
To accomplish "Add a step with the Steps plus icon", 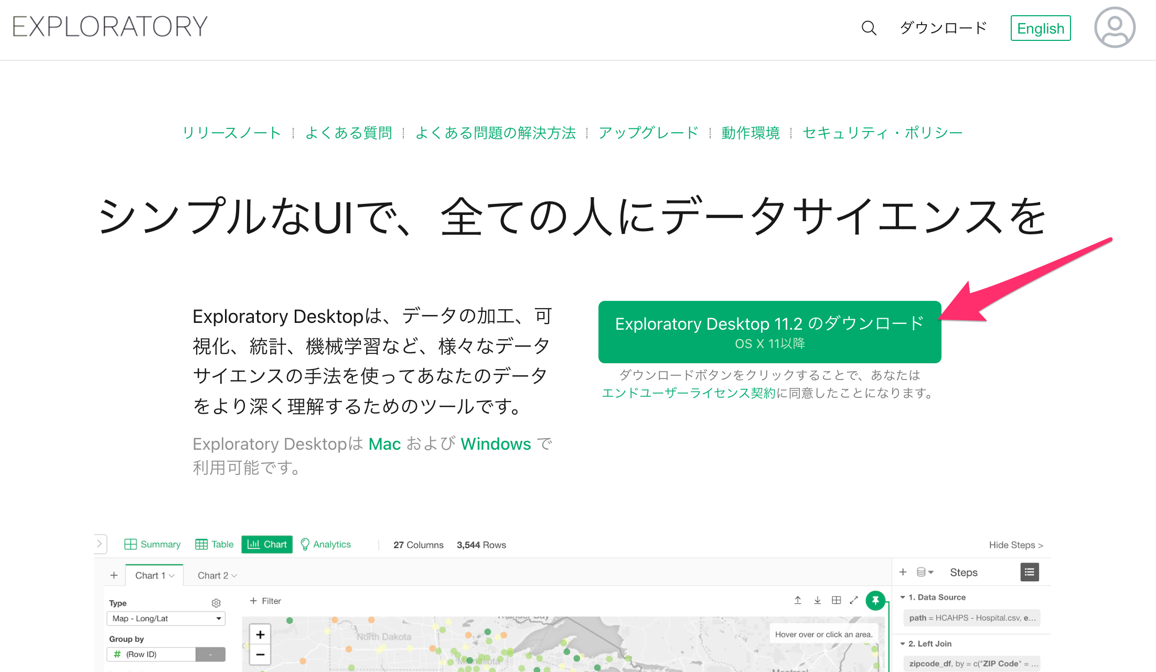I will (x=903, y=572).
